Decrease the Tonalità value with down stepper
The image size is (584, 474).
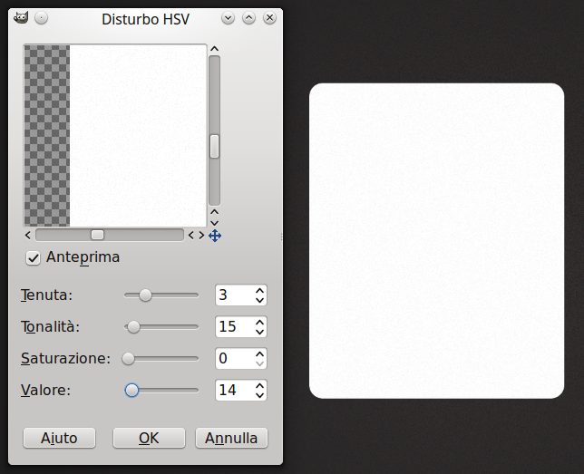pos(260,332)
